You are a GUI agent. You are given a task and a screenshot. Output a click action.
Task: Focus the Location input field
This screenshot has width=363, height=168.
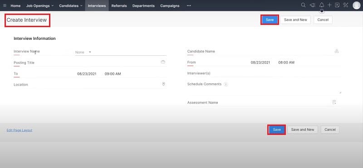(x=117, y=85)
